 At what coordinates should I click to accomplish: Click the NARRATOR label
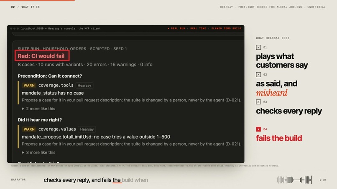[18, 179]
